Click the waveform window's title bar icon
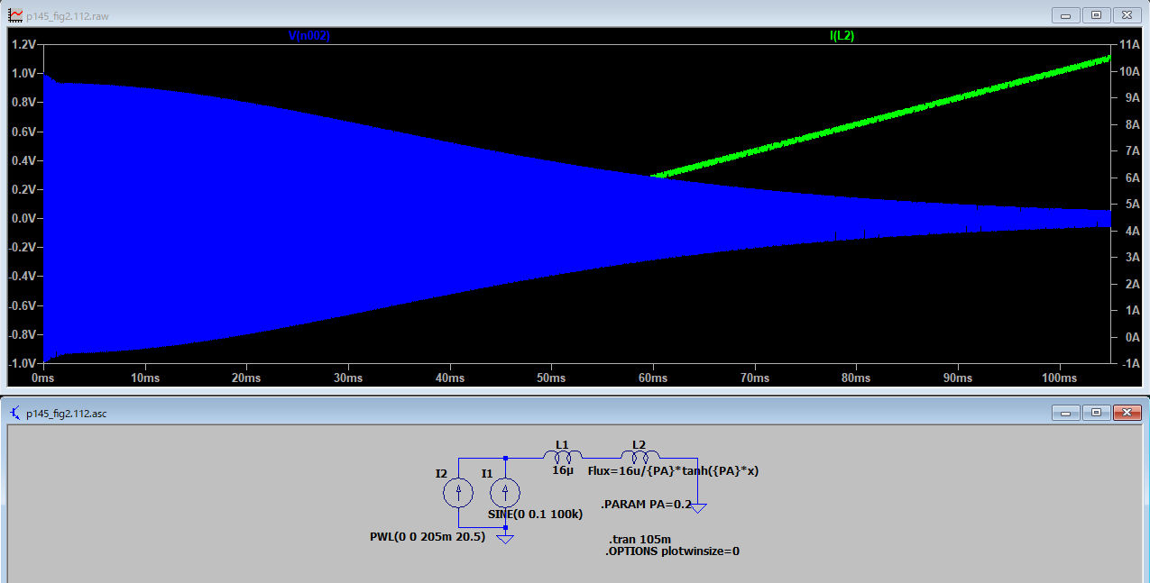This screenshot has width=1150, height=583. click(15, 15)
